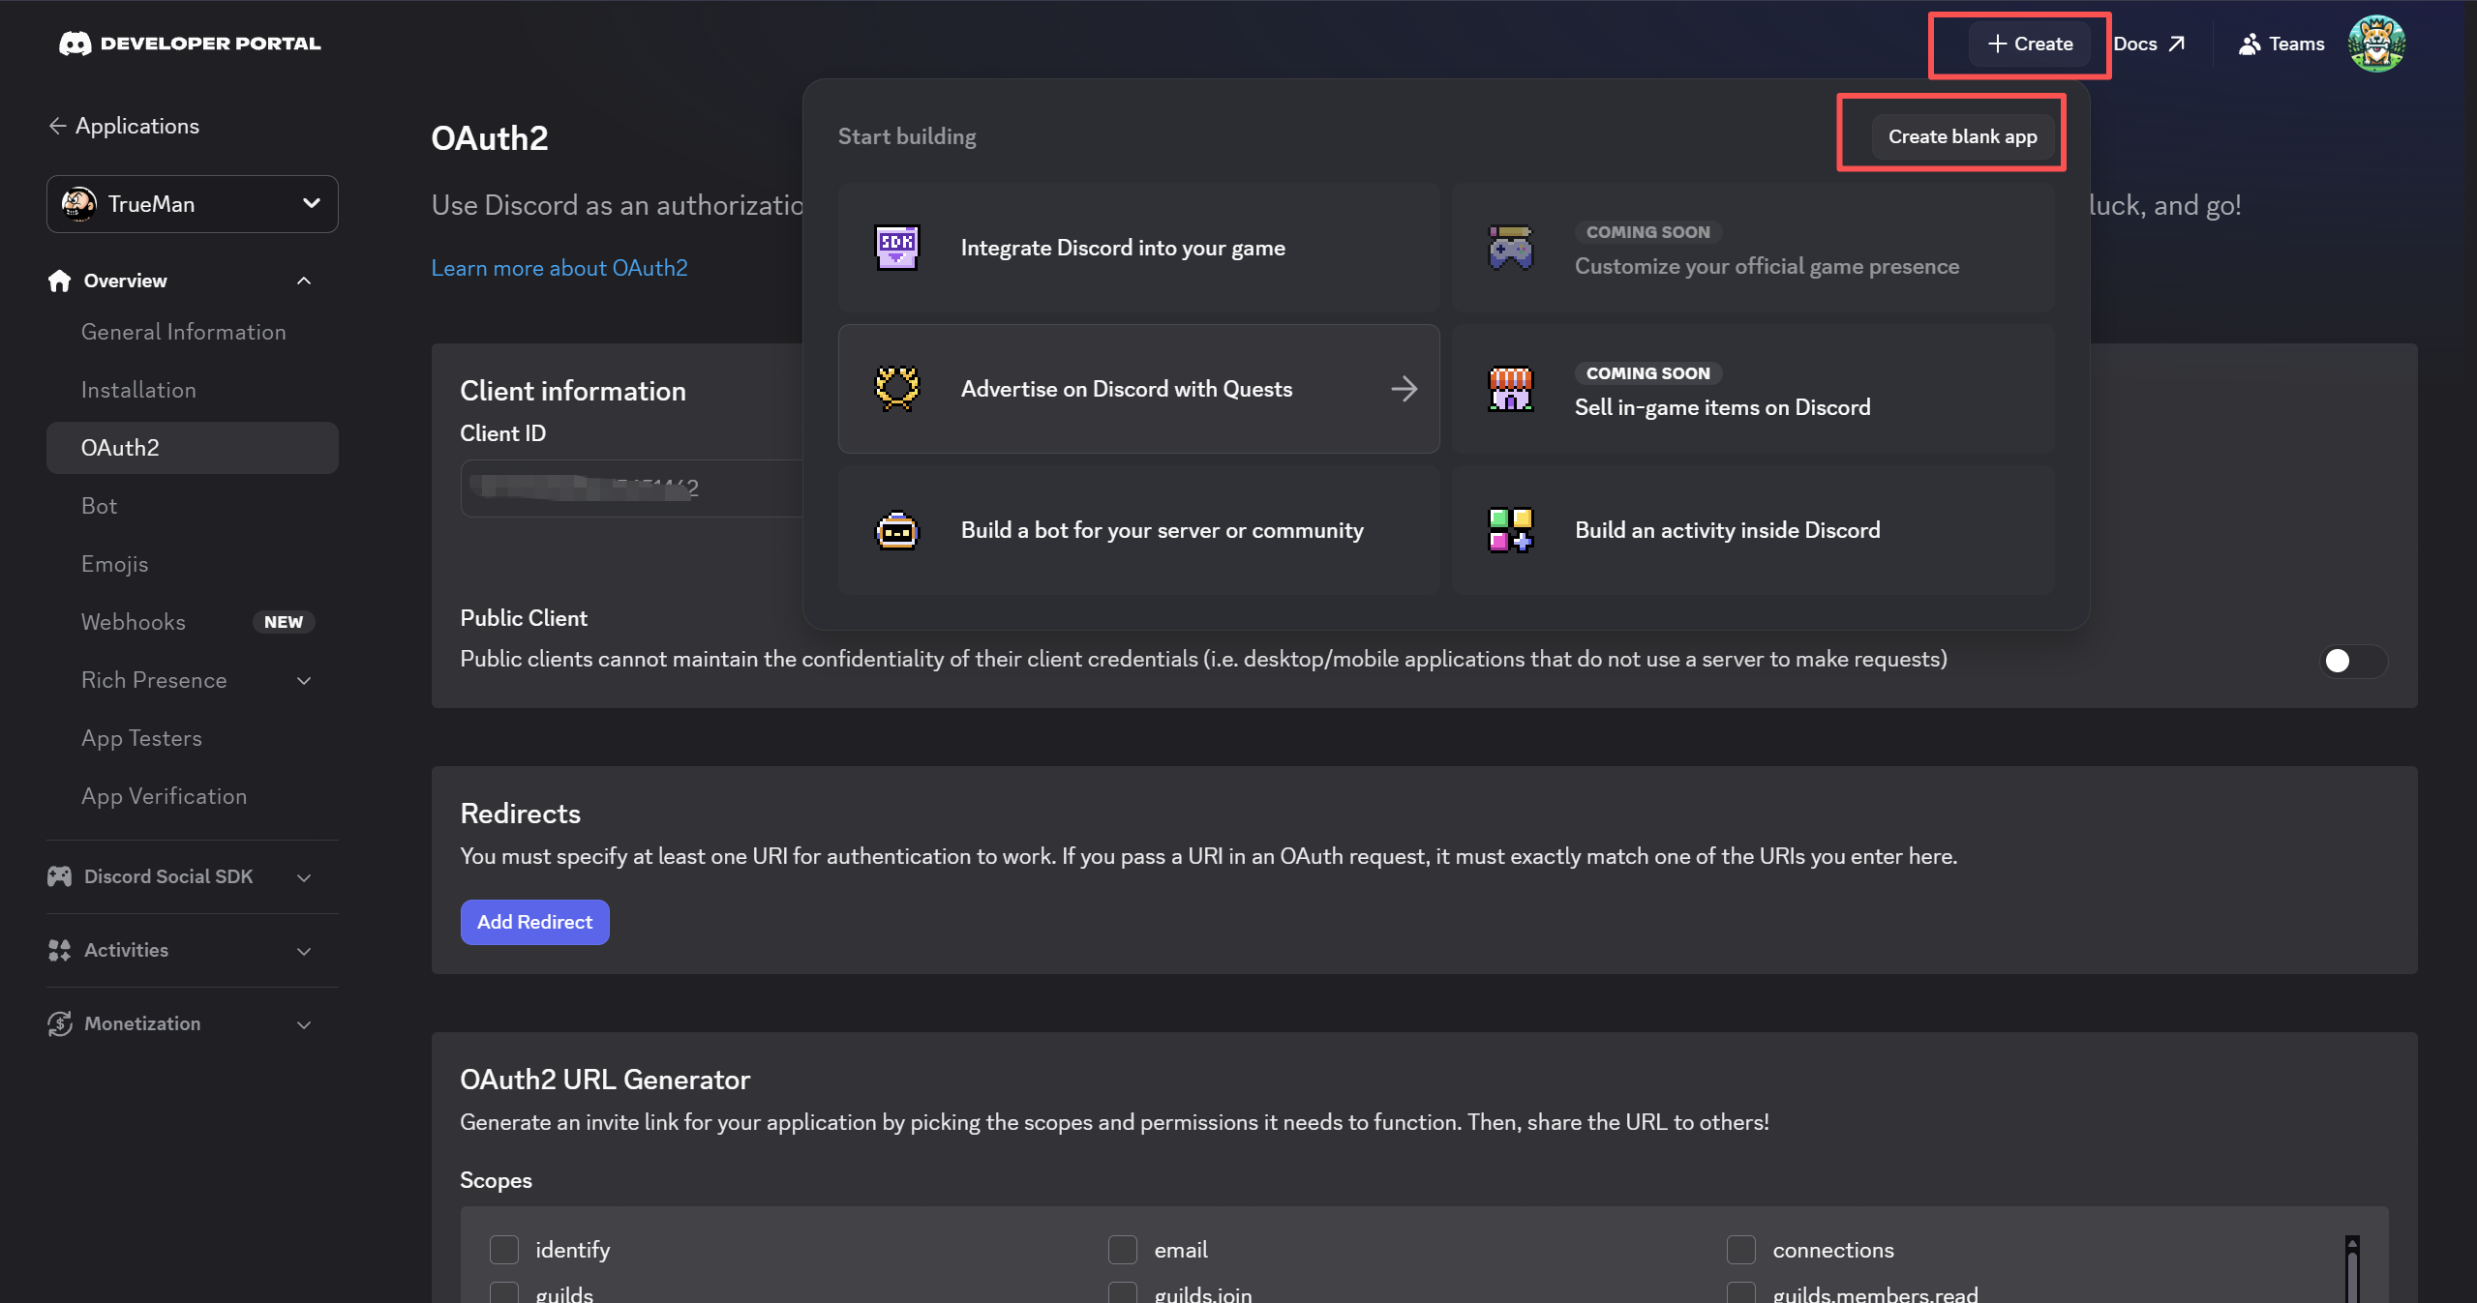Image resolution: width=2477 pixels, height=1303 pixels.
Task: Toggle the Public Client switch
Action: pos(2351,661)
